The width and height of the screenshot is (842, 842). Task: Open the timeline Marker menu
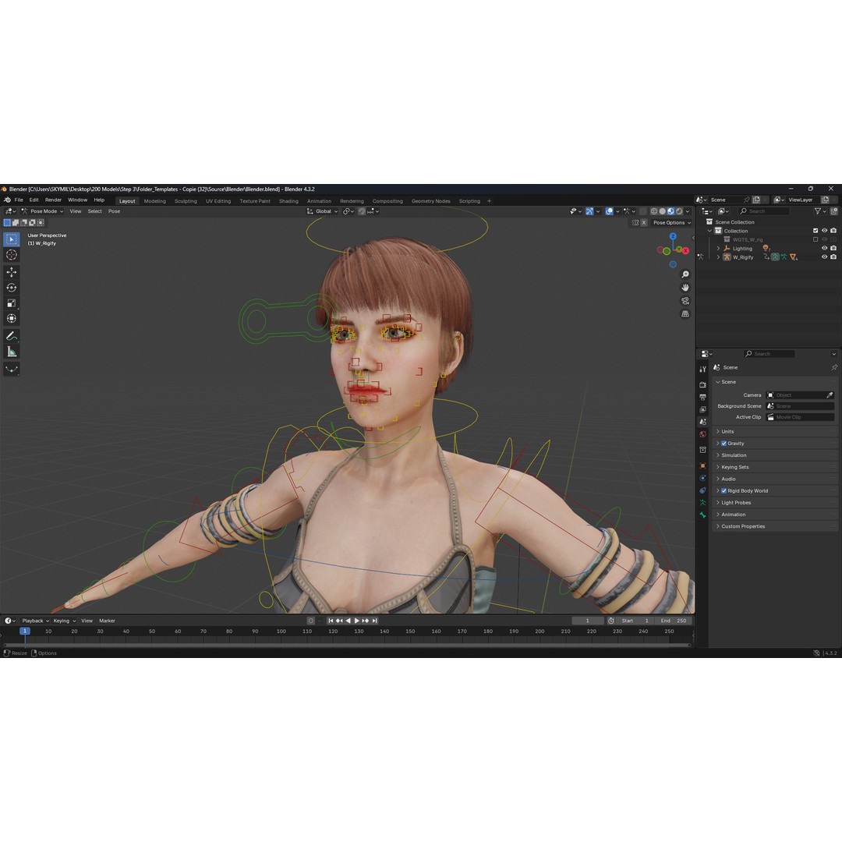(107, 621)
